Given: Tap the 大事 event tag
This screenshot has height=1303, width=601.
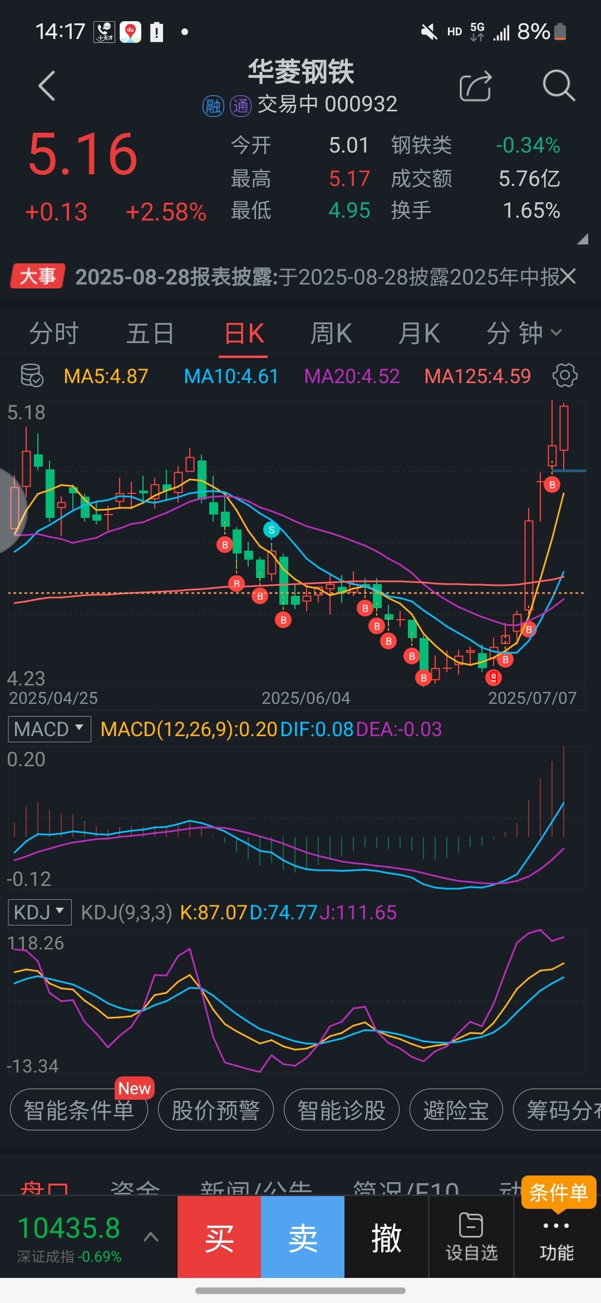Looking at the screenshot, I should tap(38, 276).
